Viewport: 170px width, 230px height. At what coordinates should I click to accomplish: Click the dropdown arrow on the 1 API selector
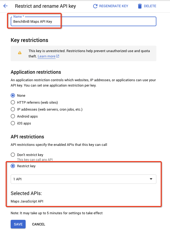tap(151, 179)
